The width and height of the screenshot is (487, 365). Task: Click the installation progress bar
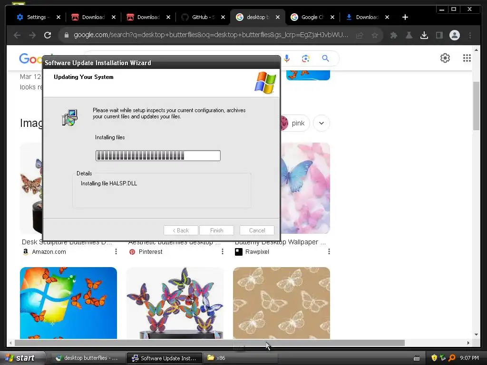point(158,155)
